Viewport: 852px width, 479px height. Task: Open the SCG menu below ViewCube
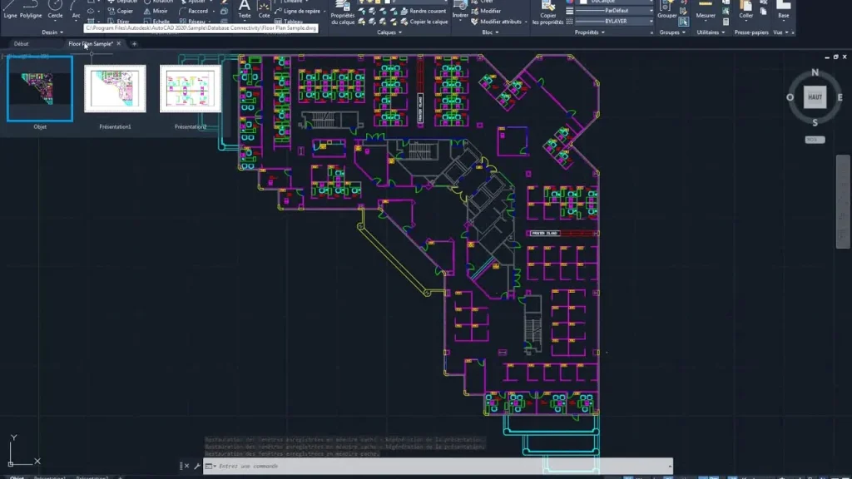tap(815, 140)
